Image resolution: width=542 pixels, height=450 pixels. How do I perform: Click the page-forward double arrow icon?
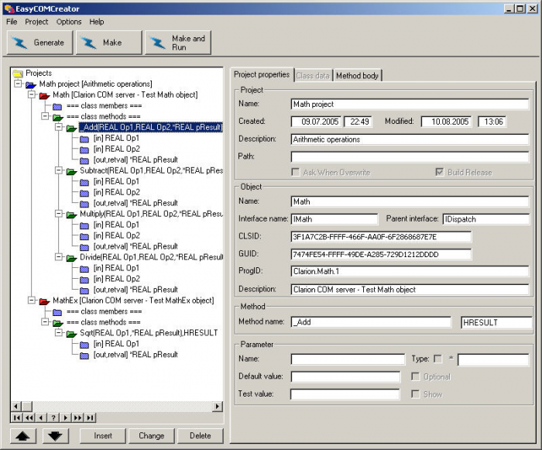pos(77,417)
